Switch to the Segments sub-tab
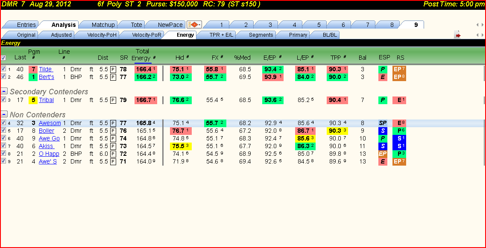This screenshot has height=248, width=486. (x=261, y=35)
